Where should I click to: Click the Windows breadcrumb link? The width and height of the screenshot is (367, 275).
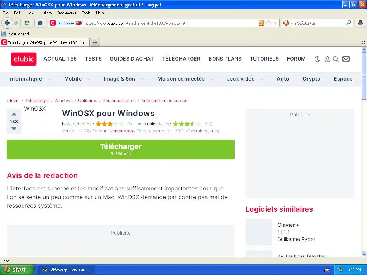(64, 101)
